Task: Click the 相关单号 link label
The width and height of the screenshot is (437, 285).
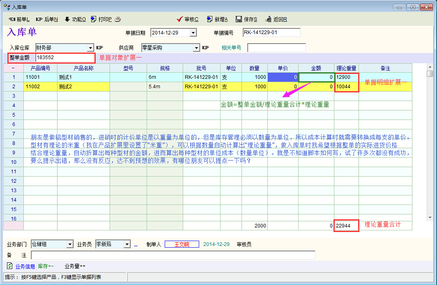Action: [x=231, y=48]
